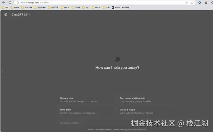Screen dimensions: 213x132
Task: Open the URL bookmark folder
Action: tap(5, 7)
